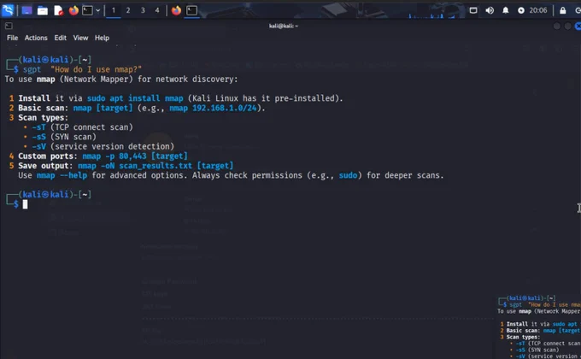
Task: Click the terminal window menu icon
Action: pyautogui.click(x=9, y=26)
